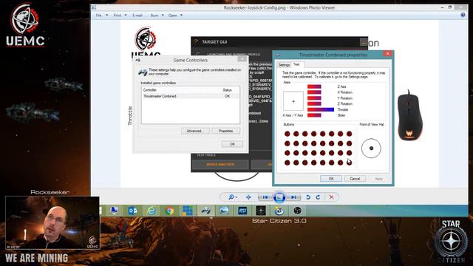Open Outlook from the taskbar
Screen dimensions: 473x266
pyautogui.click(x=133, y=211)
